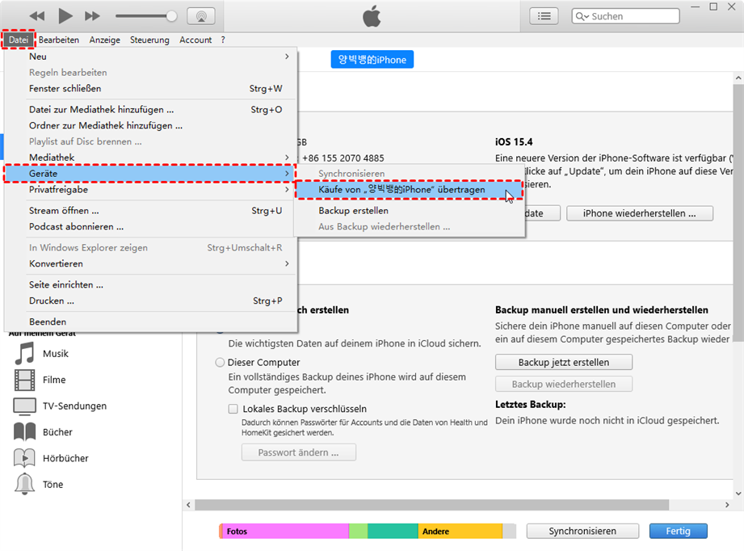The height and width of the screenshot is (551, 744).
Task: Choose Beenden to quit iTunes
Action: click(x=150, y=322)
